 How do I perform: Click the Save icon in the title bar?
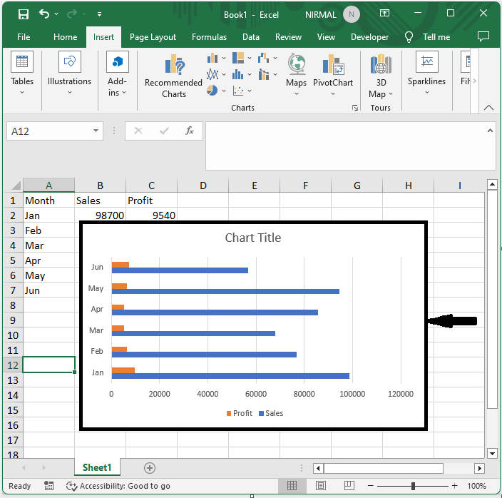coord(24,14)
